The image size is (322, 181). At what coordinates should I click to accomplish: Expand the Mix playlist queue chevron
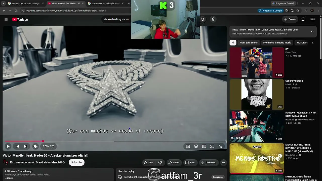[312, 32]
